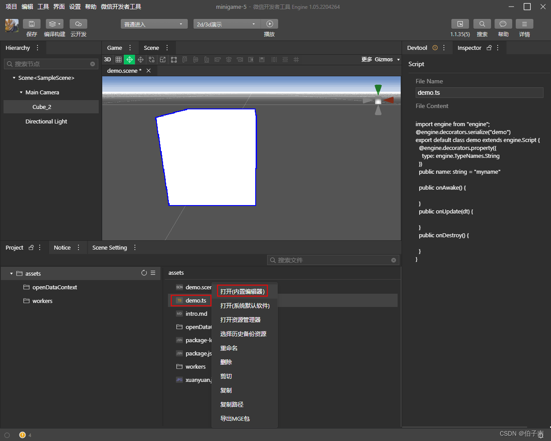This screenshot has height=441, width=551.
Task: Select Directional Light in the Hierarchy
Action: (46, 121)
